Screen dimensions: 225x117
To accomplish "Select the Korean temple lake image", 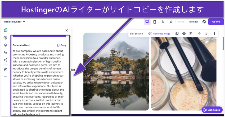I will point(116,72).
